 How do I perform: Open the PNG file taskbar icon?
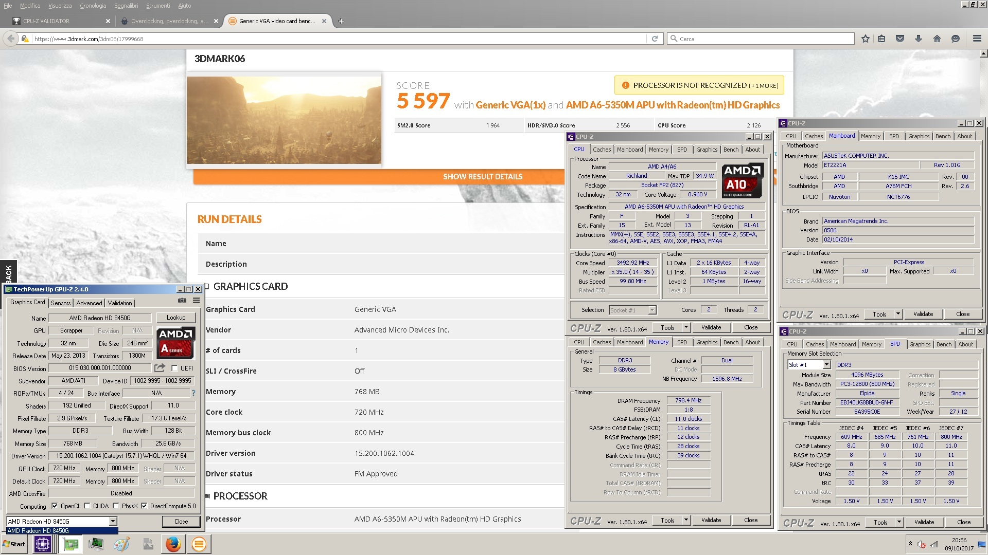coord(148,544)
